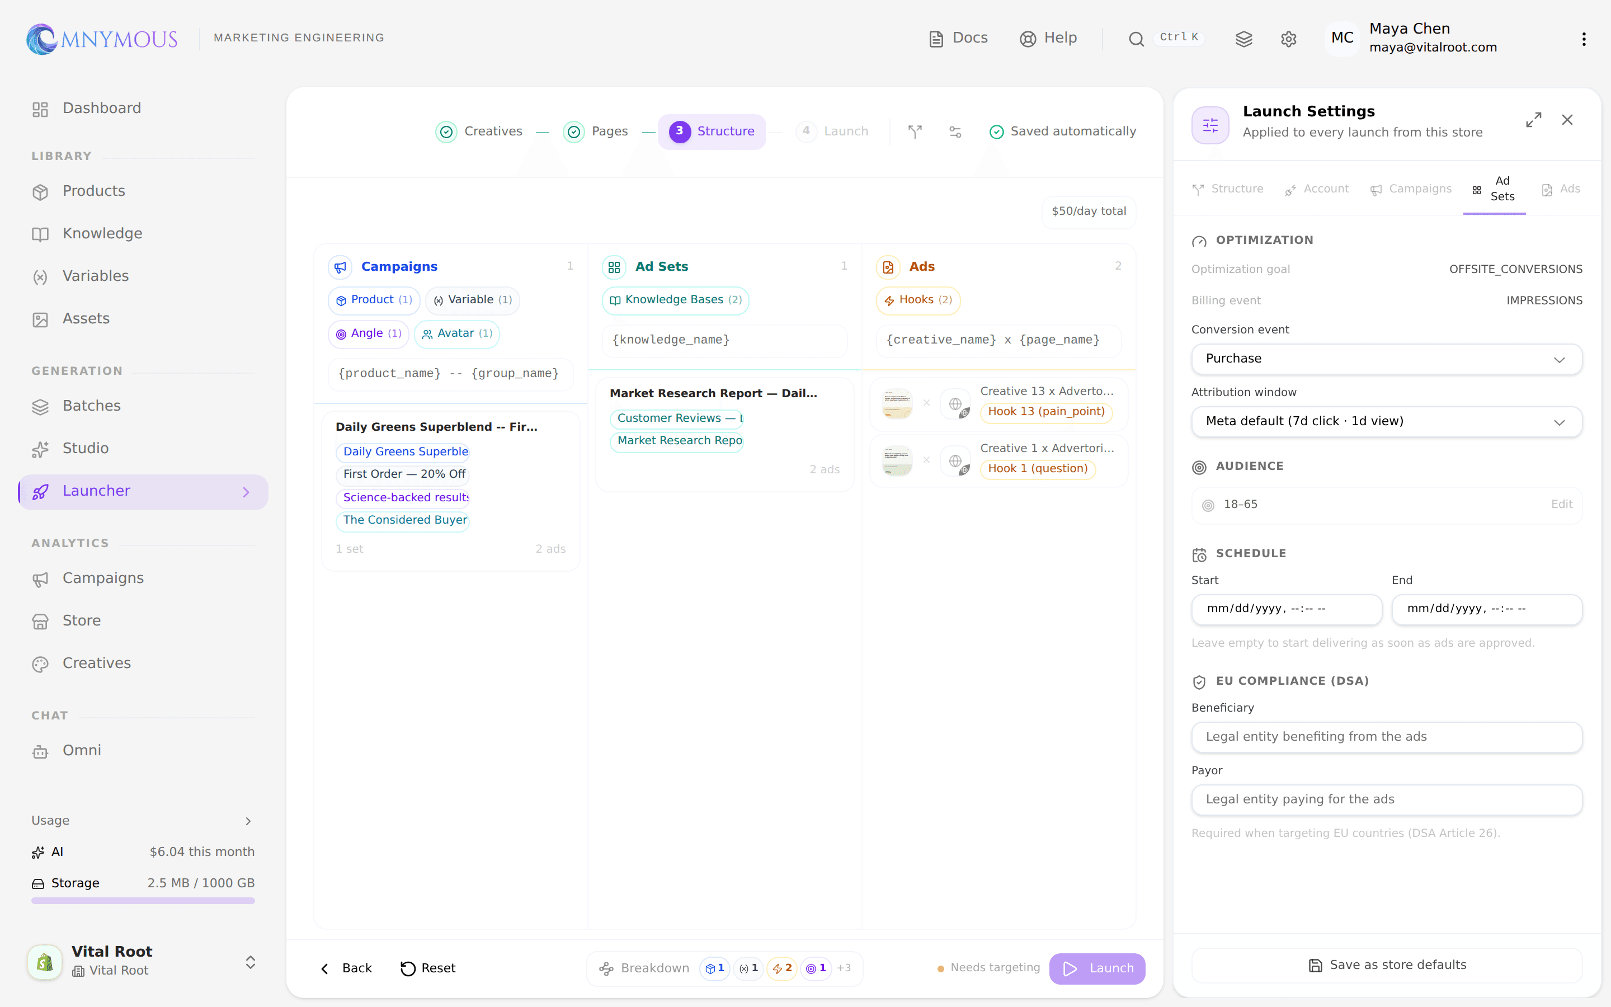1611x1007 pixels.
Task: Edit the 18-65 audience
Action: pyautogui.click(x=1561, y=505)
